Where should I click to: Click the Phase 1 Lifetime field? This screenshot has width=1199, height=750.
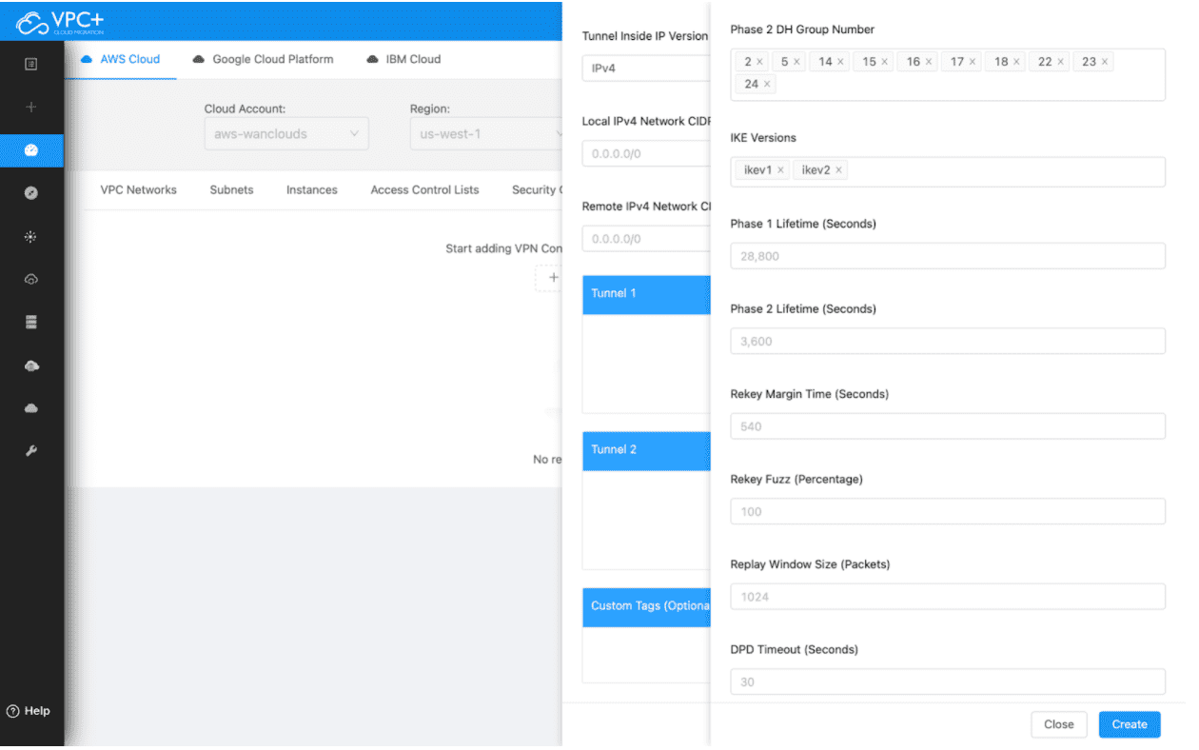pyautogui.click(x=948, y=256)
